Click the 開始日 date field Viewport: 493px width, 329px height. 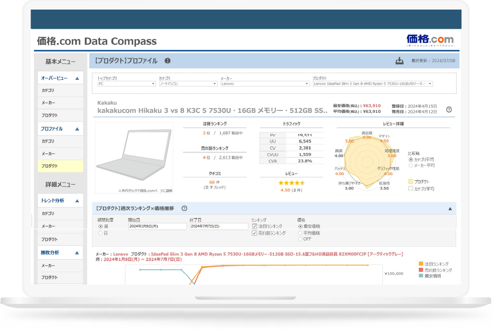click(157, 226)
